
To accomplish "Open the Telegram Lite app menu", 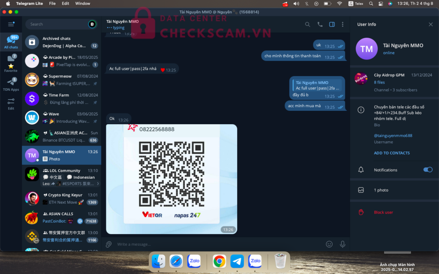I will tap(30, 3).
